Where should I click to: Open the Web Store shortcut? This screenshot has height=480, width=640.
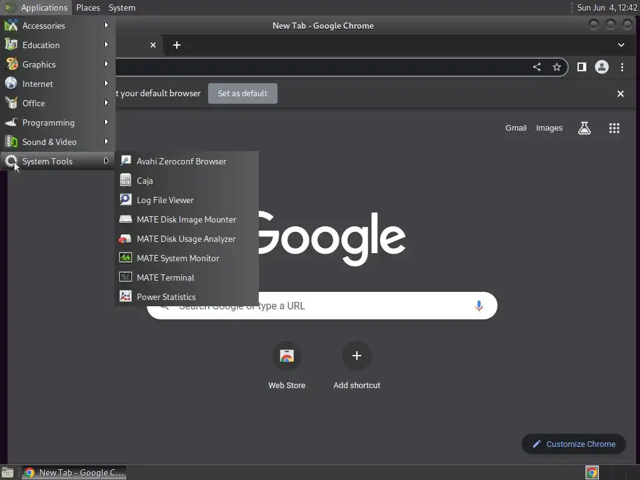point(287,365)
